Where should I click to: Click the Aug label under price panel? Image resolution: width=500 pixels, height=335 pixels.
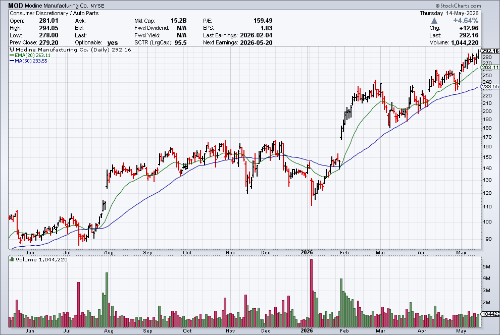109,253
